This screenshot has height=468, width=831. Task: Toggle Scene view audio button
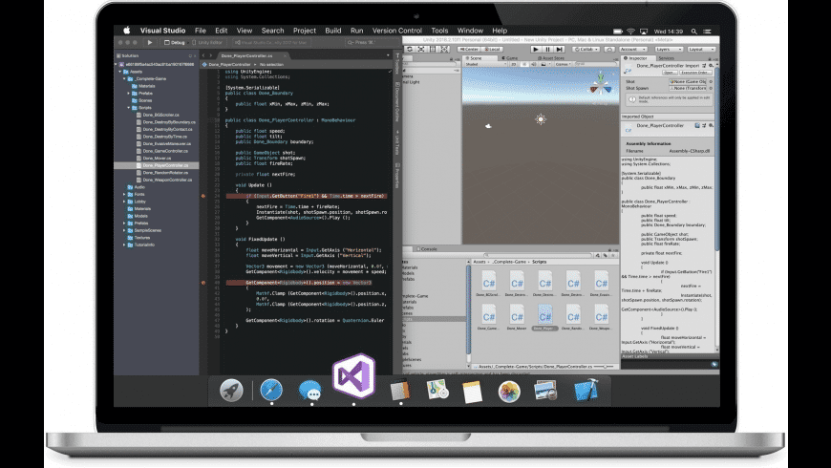pos(533,64)
